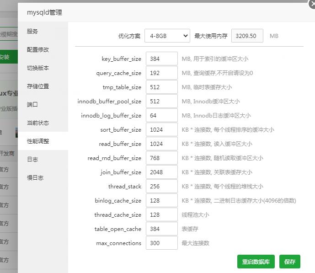Viewport: 315px width, 273px height.
Task: Open the 日志 tab
Action: pos(43,159)
